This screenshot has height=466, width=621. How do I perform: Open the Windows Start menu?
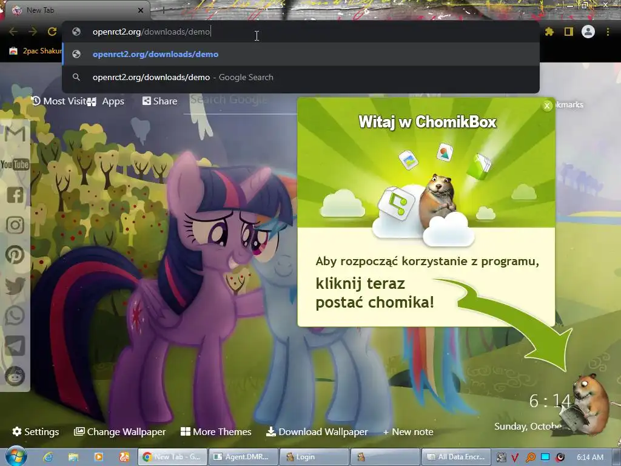pos(16,456)
